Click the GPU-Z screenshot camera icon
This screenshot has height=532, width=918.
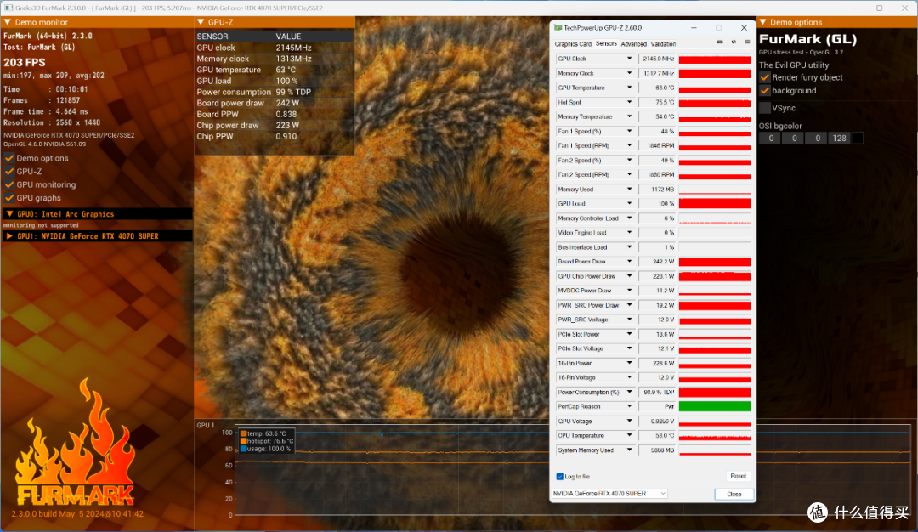click(720, 42)
